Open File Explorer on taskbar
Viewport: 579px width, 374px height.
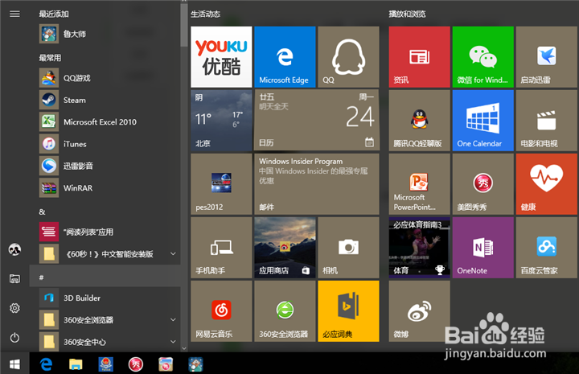(x=76, y=364)
